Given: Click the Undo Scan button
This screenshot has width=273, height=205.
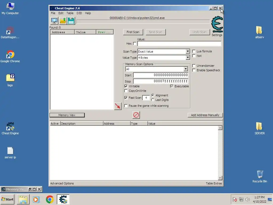Looking at the screenshot, I should point(200,32).
